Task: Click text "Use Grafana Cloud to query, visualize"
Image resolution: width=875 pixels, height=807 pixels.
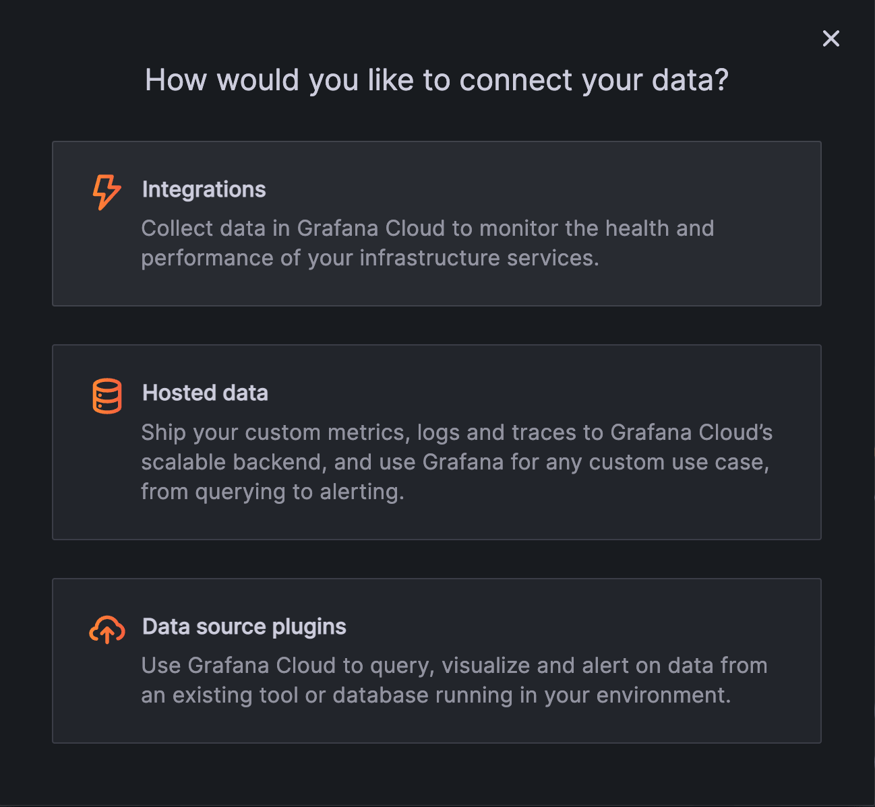Action: (x=336, y=666)
